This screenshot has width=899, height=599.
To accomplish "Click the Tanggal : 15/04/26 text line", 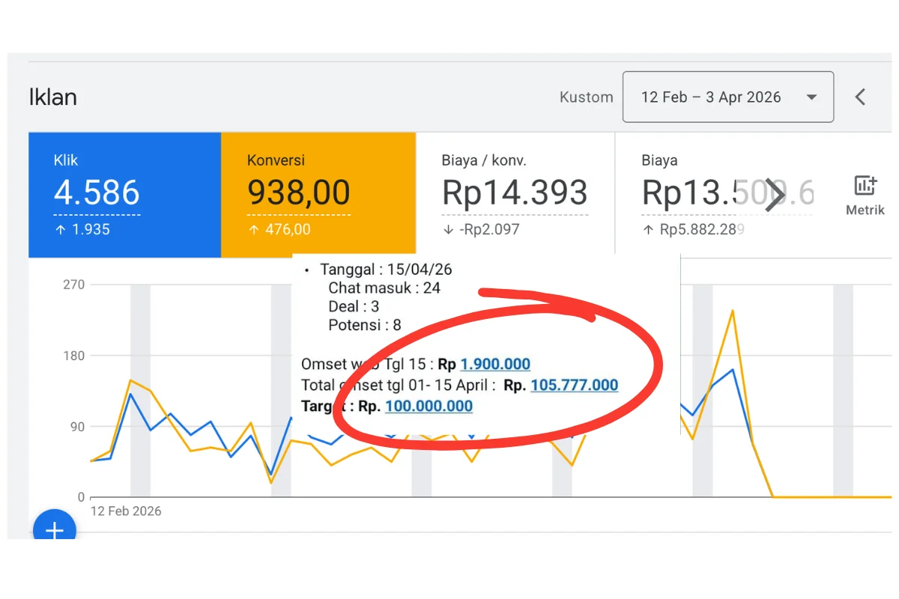I will pyautogui.click(x=386, y=270).
